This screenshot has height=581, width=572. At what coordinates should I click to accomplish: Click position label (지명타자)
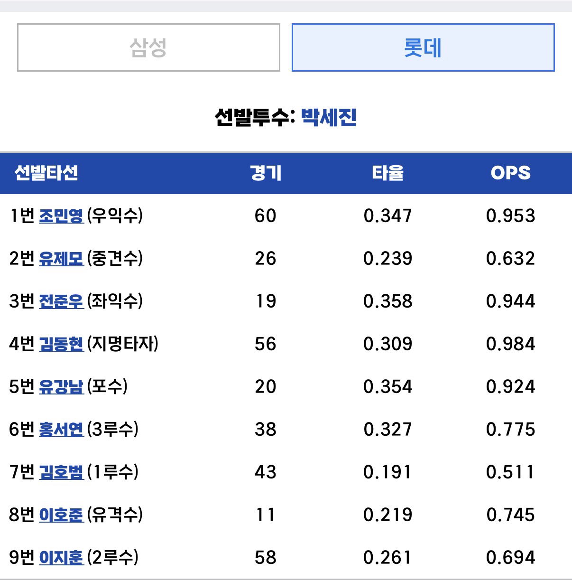coord(123,344)
